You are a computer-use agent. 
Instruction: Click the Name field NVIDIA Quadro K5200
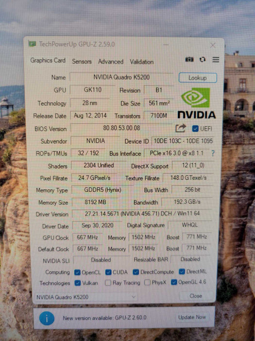(x=121, y=77)
